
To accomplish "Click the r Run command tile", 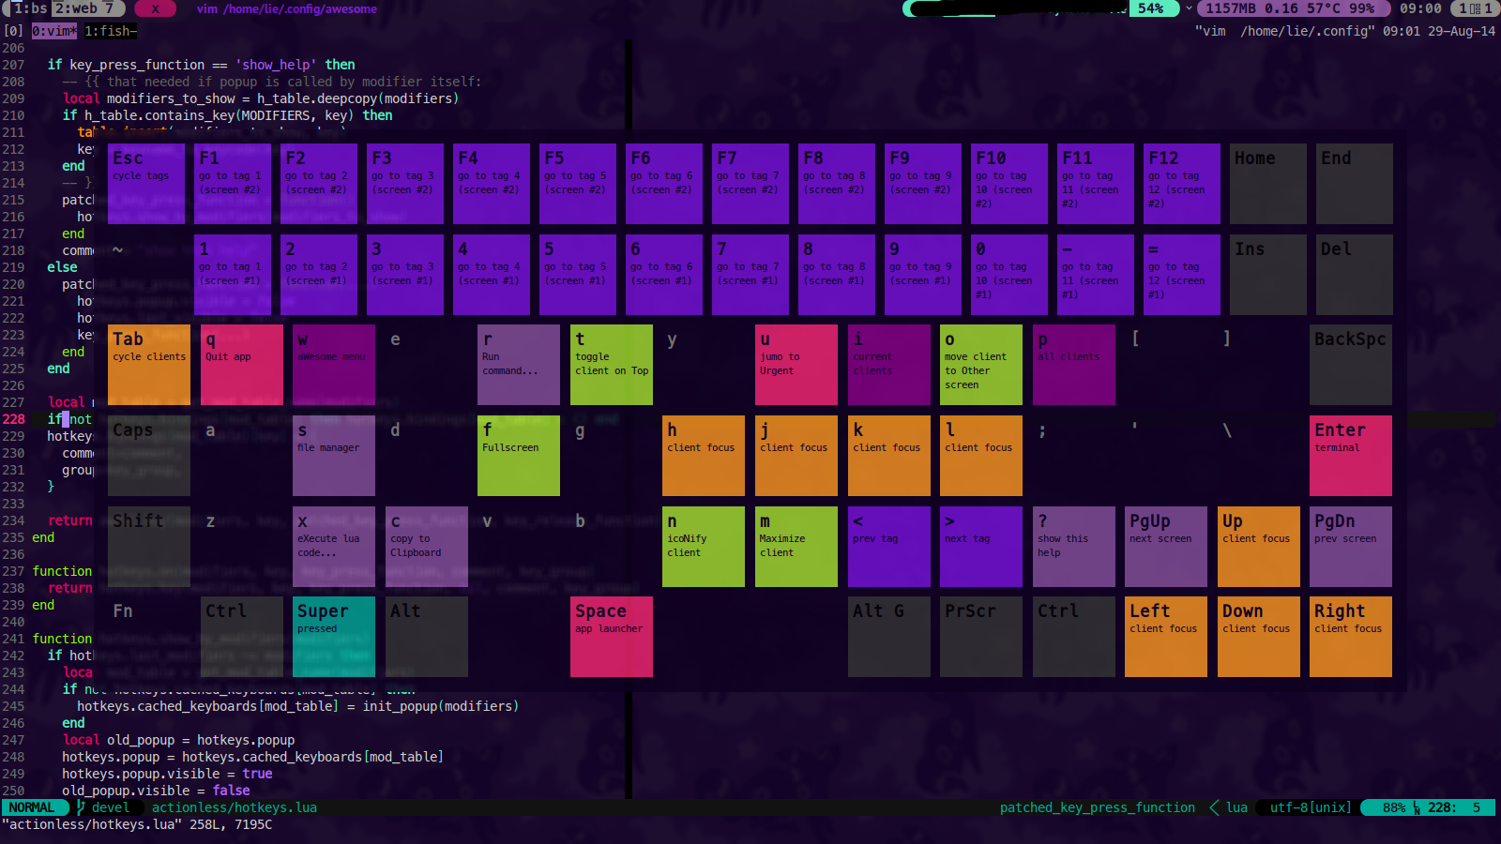I will click(x=519, y=365).
